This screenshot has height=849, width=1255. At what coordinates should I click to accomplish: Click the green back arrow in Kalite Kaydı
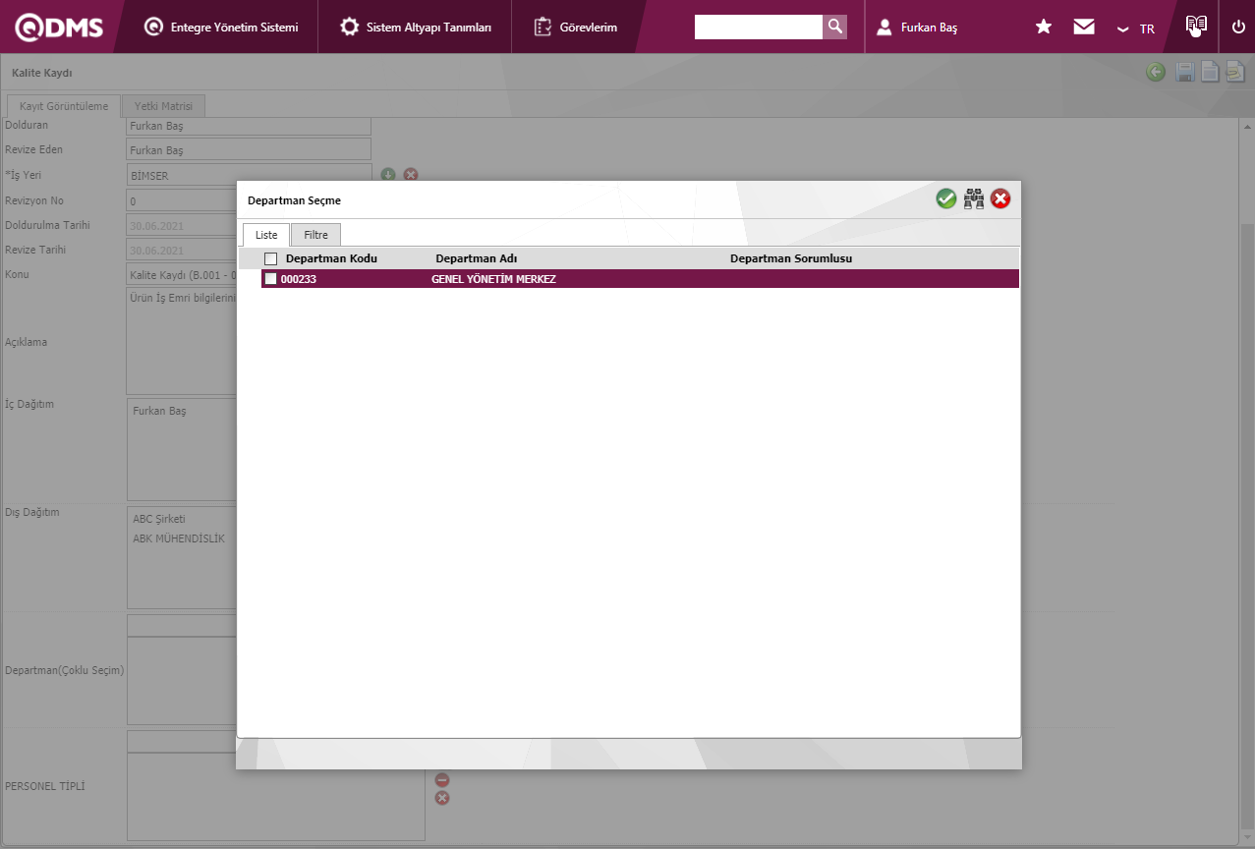pyautogui.click(x=1156, y=72)
